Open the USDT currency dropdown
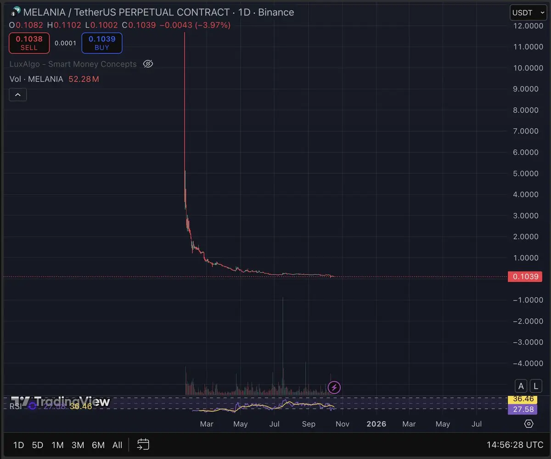Viewport: 551px width, 459px height. tap(528, 12)
